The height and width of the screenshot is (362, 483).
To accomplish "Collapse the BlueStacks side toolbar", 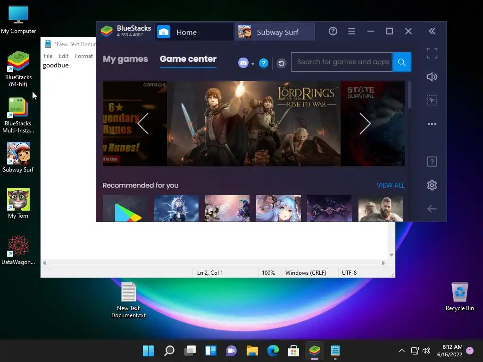I will (x=432, y=31).
